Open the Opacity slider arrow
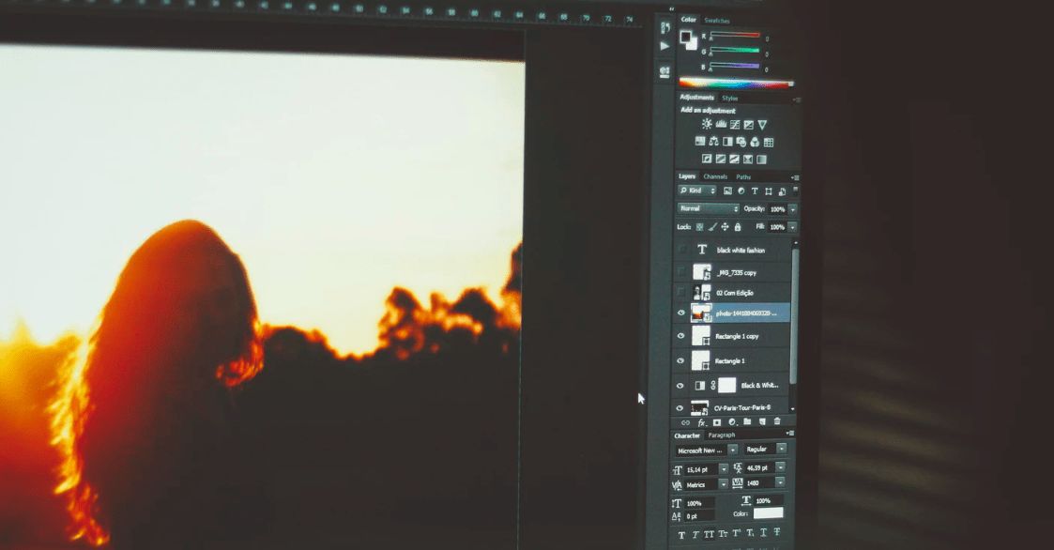This screenshot has height=550, width=1054. (x=792, y=210)
